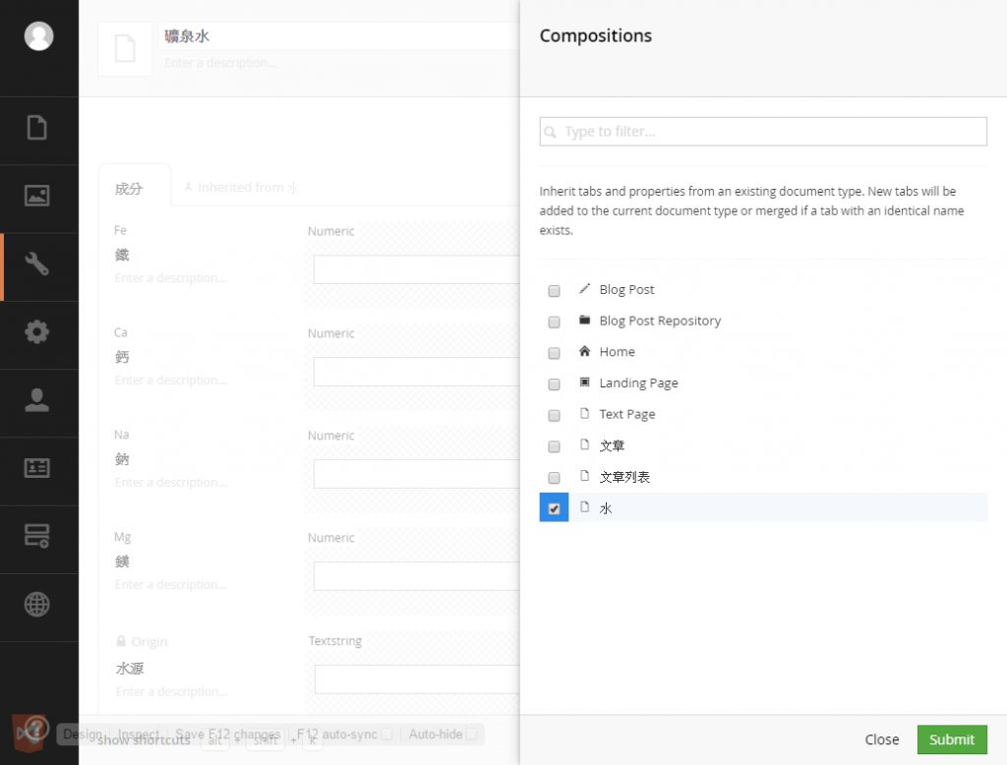Image resolution: width=1007 pixels, height=765 pixels.
Task: Open the Content section in sidebar
Action: tap(37, 128)
